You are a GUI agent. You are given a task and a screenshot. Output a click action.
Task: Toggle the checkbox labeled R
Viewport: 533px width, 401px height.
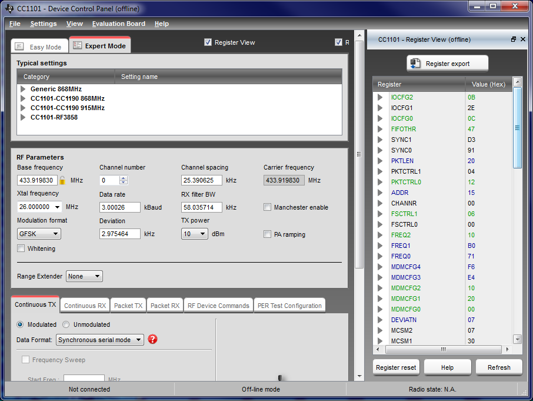[338, 42]
